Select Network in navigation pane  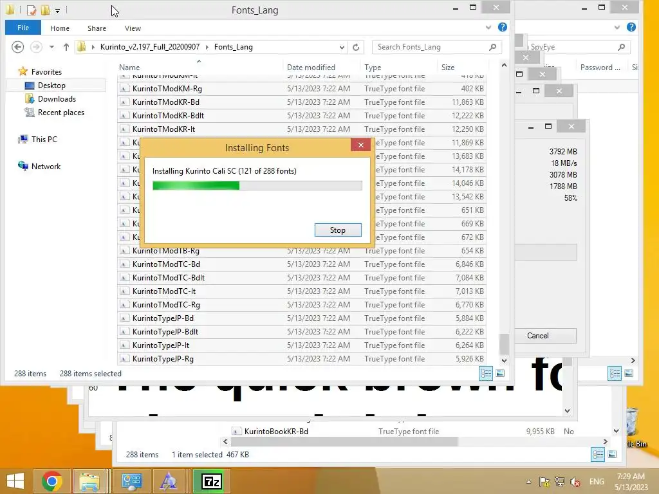click(x=46, y=167)
